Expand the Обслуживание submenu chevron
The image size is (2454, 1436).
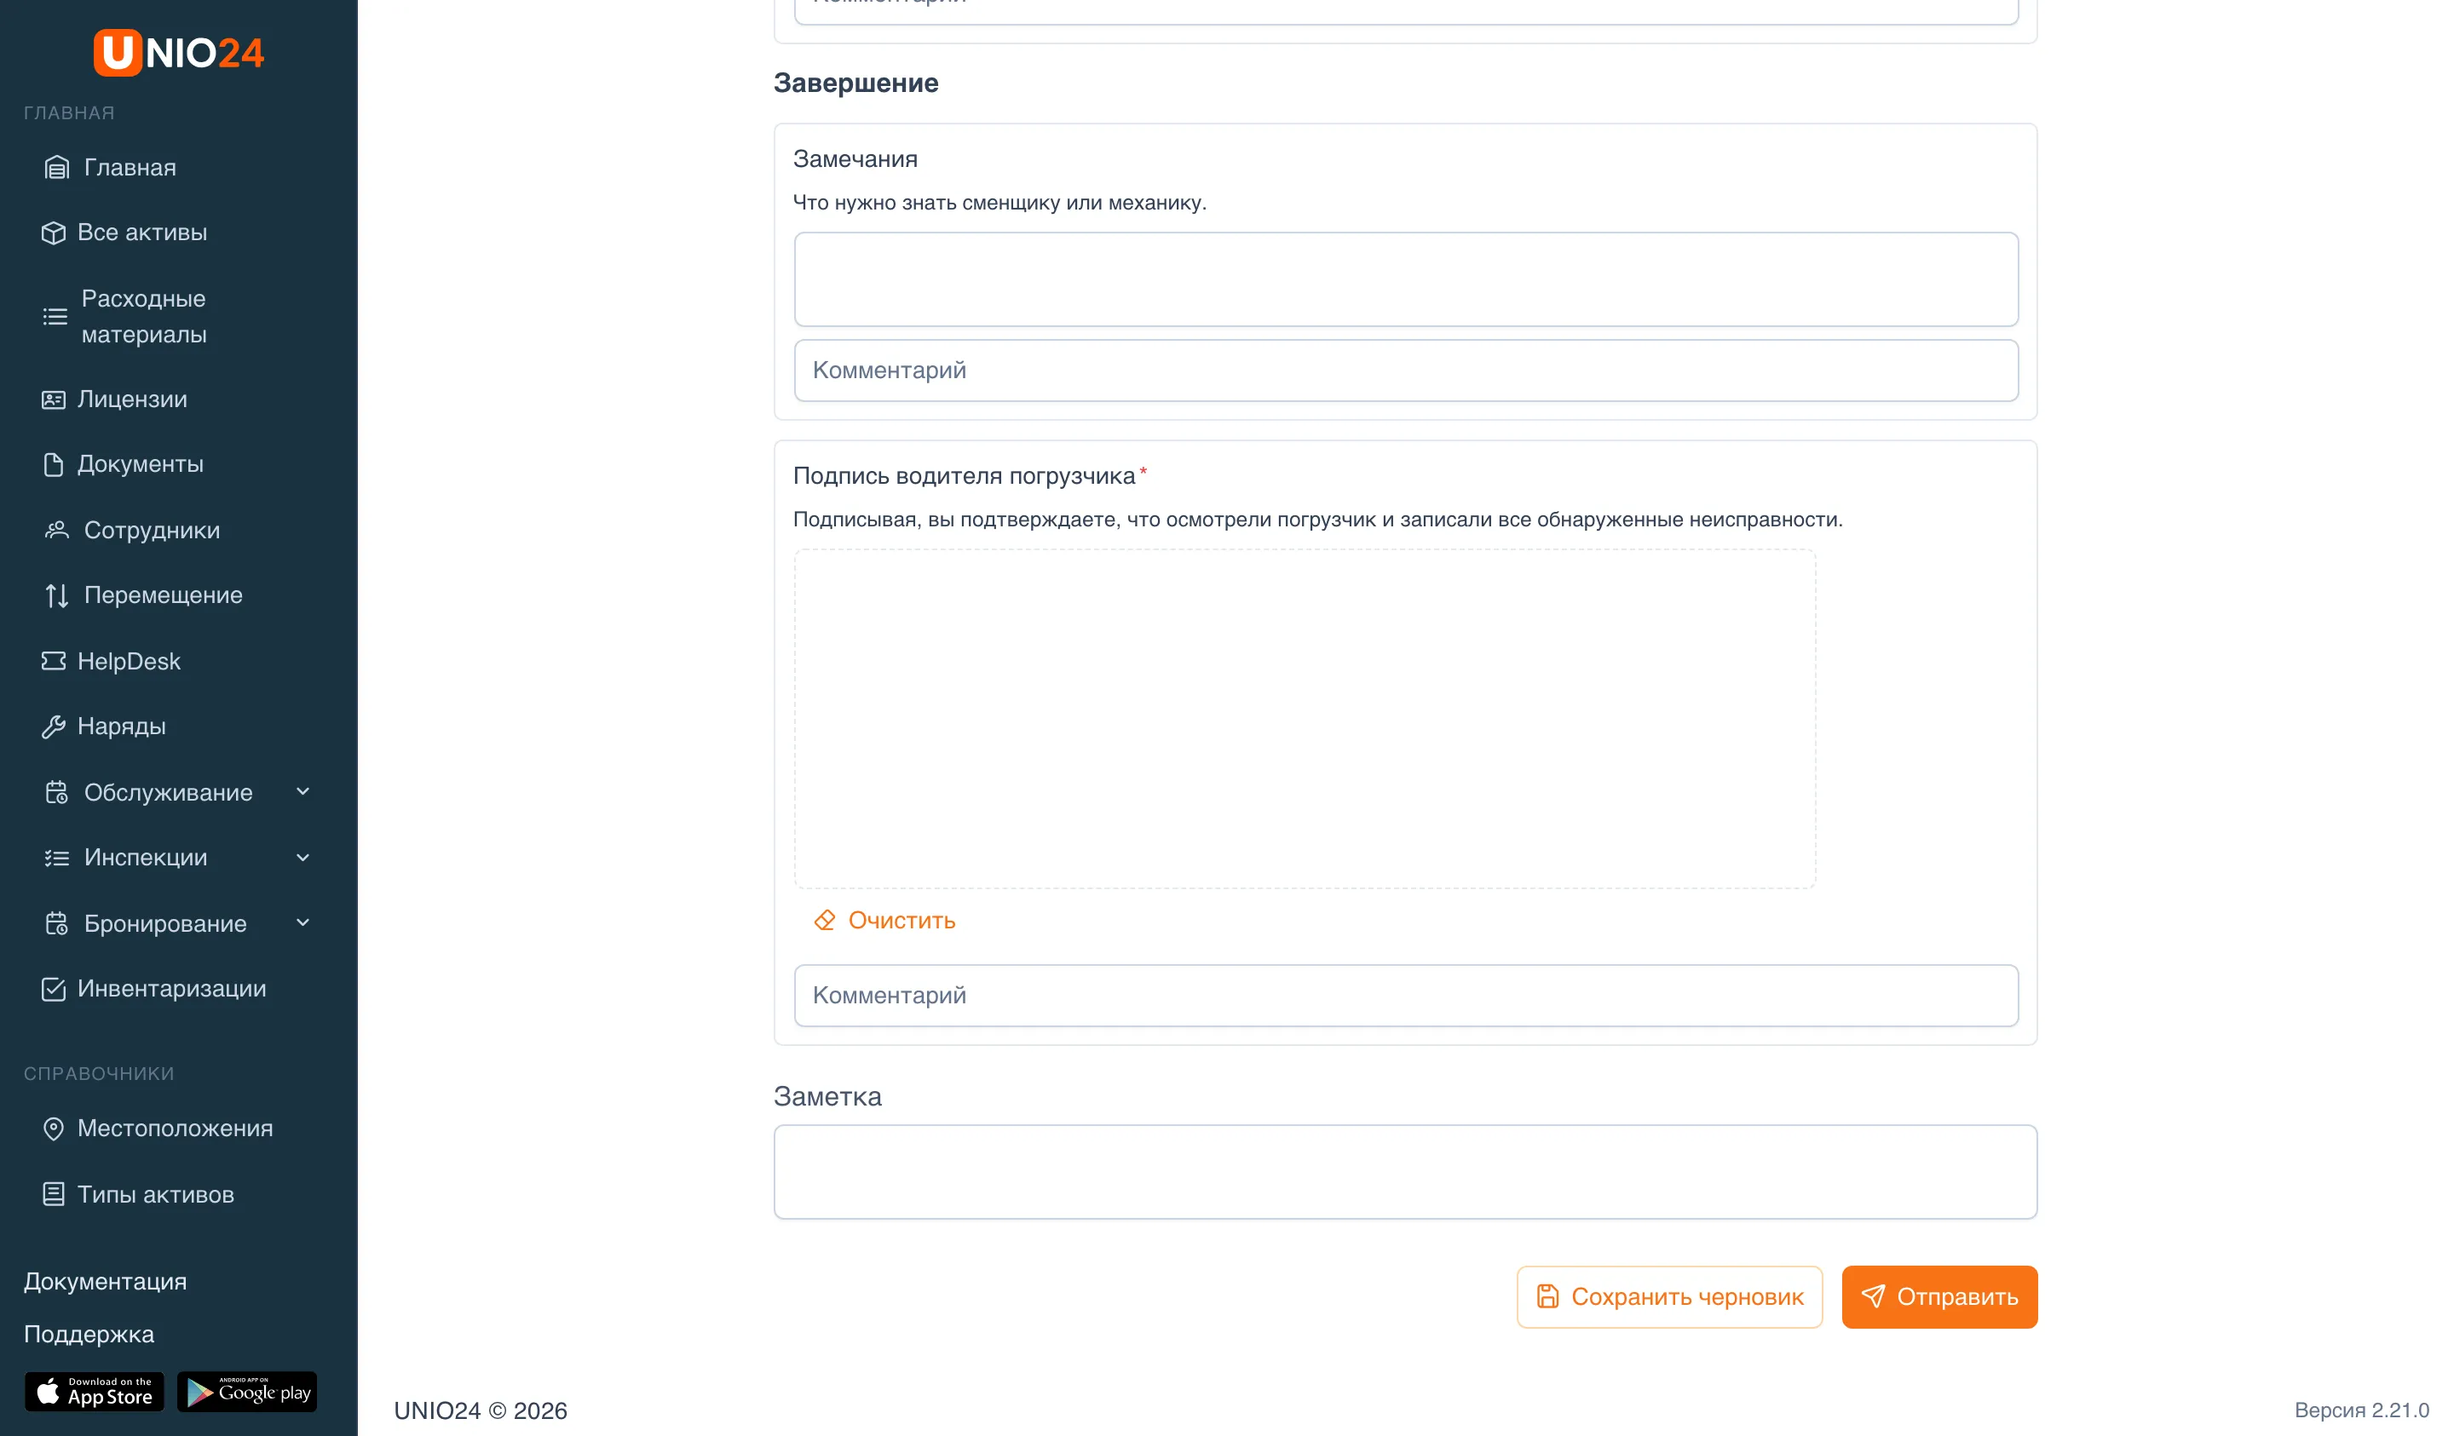[x=302, y=791]
